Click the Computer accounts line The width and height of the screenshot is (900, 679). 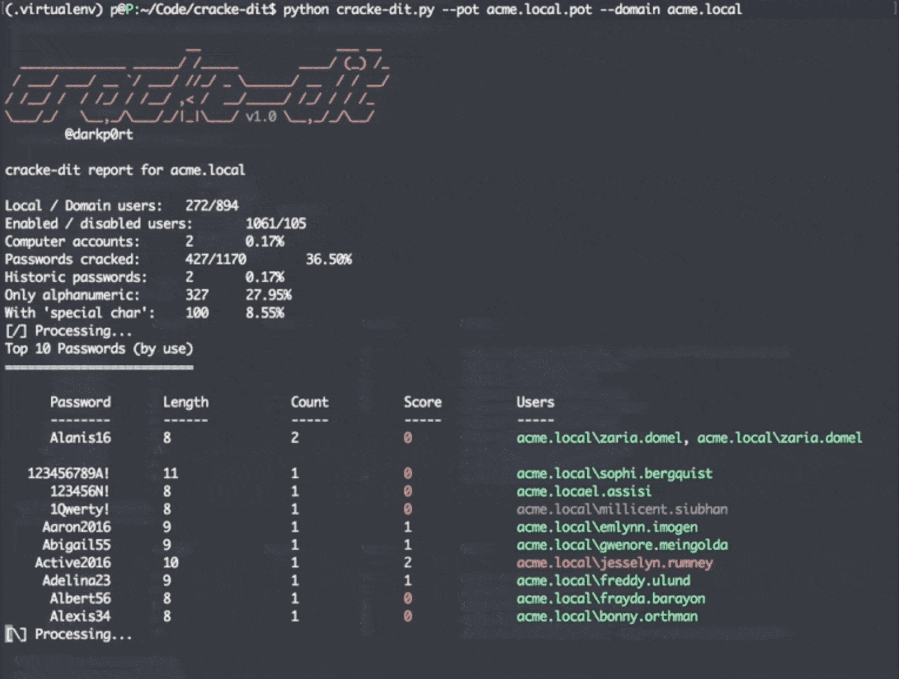tap(145, 241)
